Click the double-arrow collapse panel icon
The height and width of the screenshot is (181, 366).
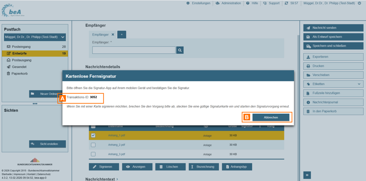pos(307,175)
